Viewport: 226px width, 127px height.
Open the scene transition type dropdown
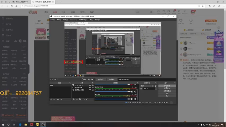[147, 86]
